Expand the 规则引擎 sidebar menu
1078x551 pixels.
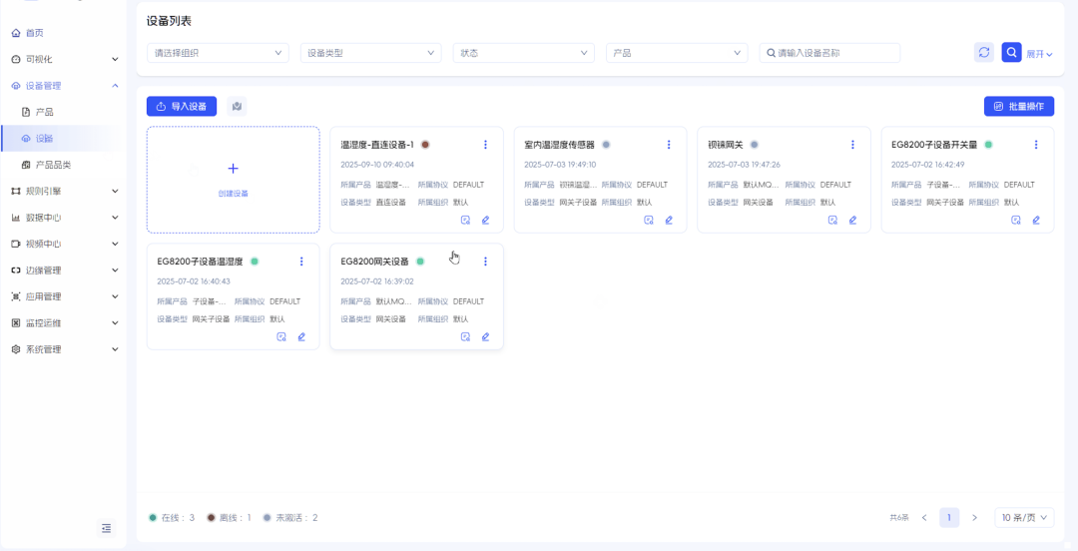[64, 191]
